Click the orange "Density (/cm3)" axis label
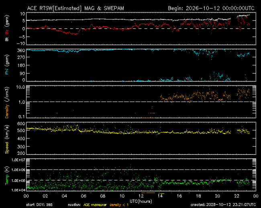The image size is (261, 208). click(7, 102)
